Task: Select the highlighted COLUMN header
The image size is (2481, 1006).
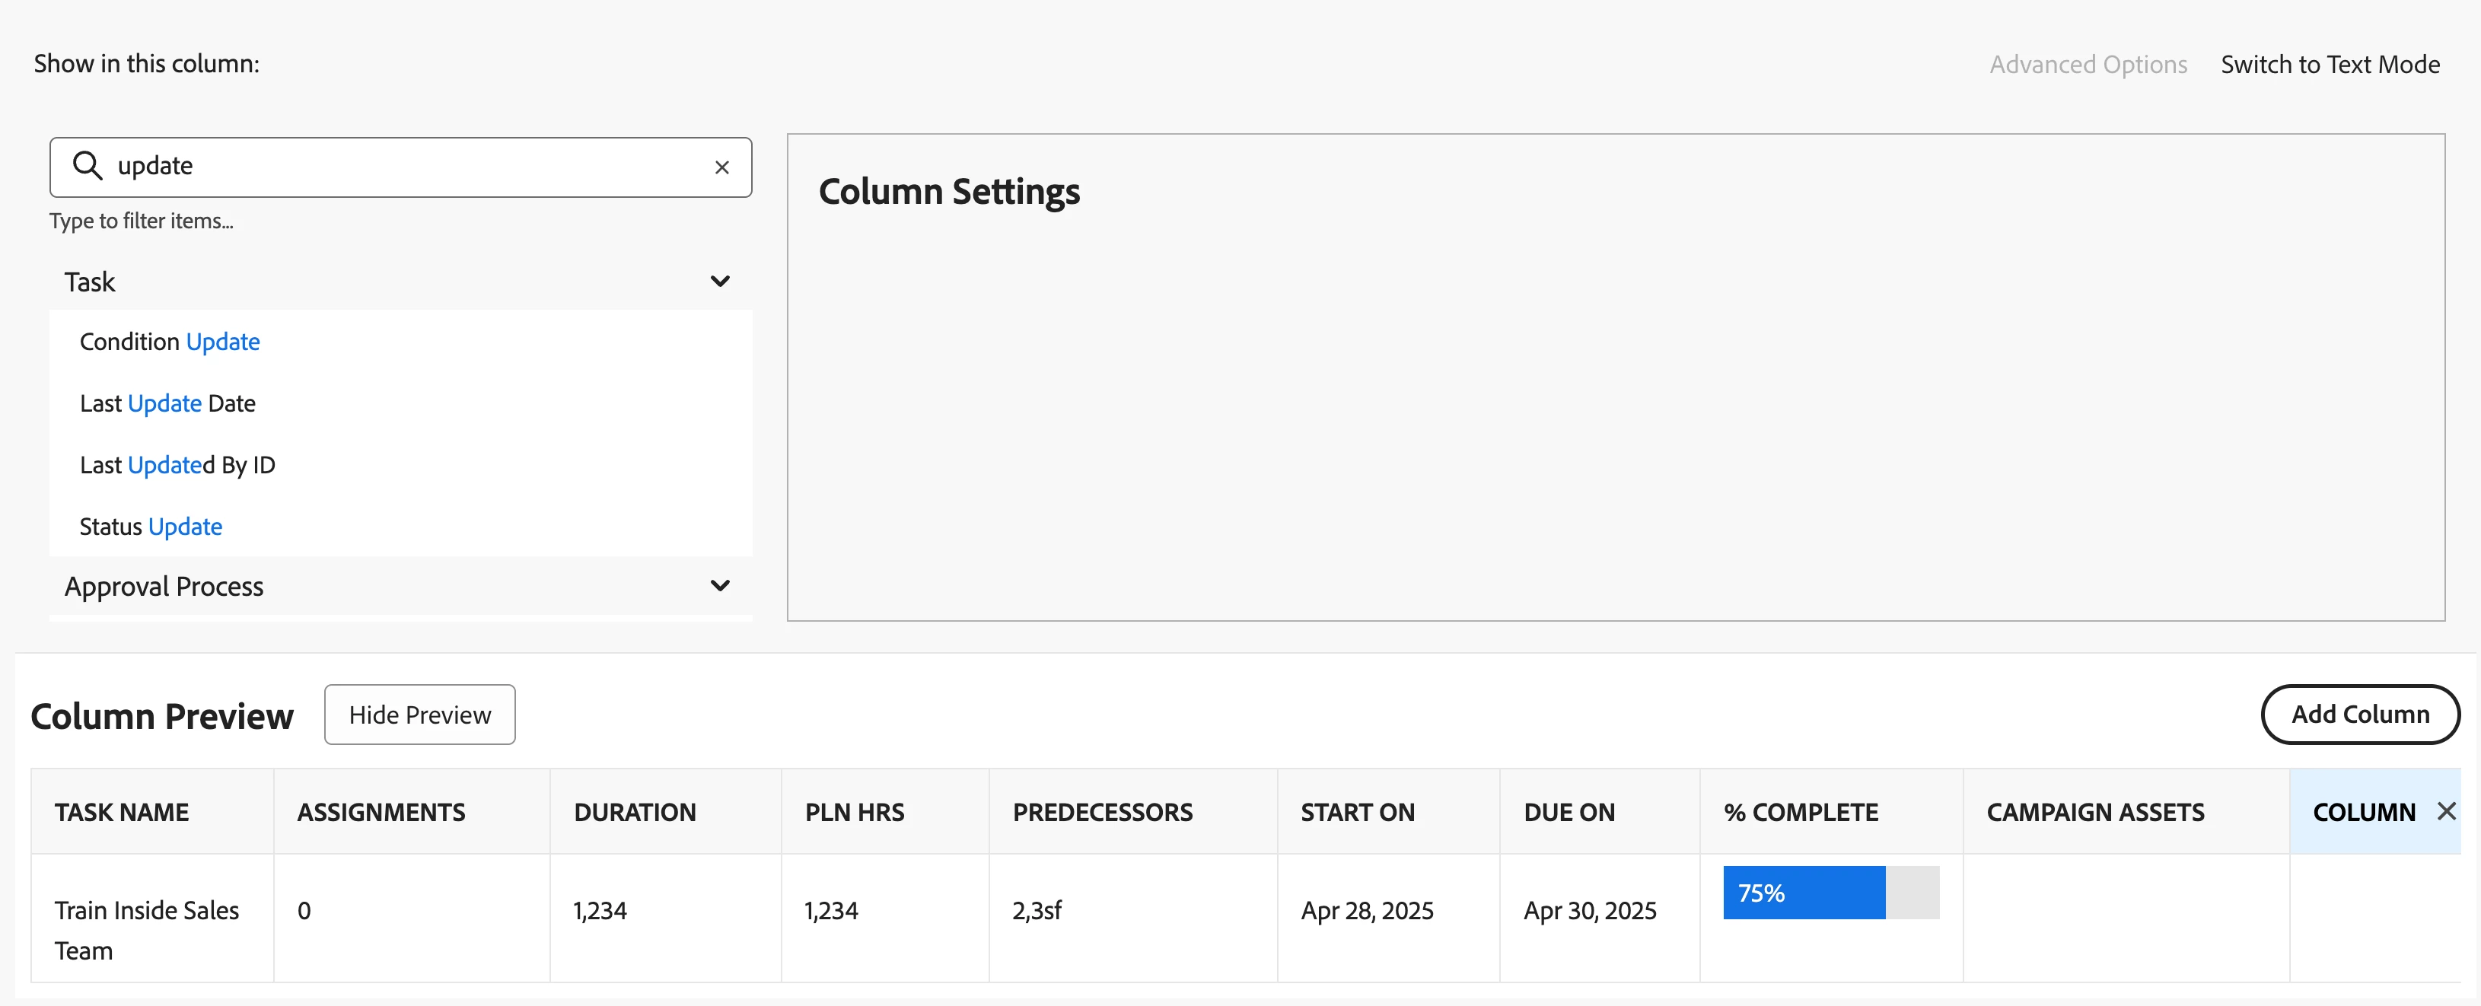Action: pyautogui.click(x=2362, y=811)
